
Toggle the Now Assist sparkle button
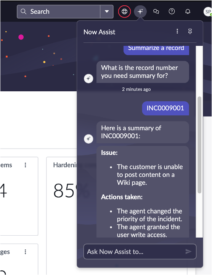point(140,11)
